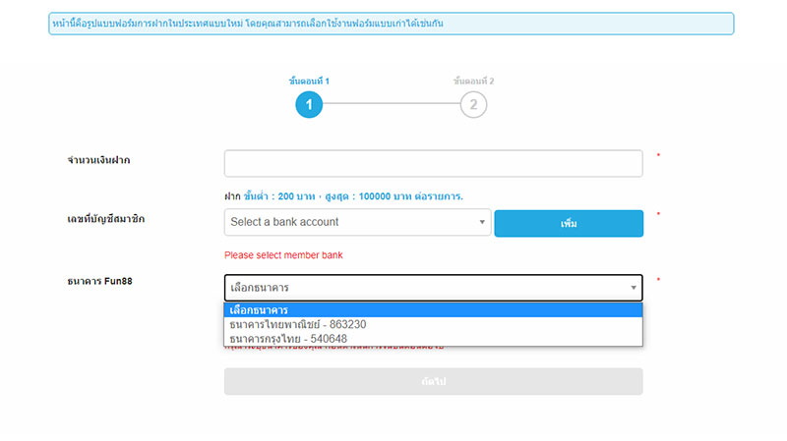Click the step 1 circle indicator
This screenshot has width=787, height=441.
click(x=309, y=104)
